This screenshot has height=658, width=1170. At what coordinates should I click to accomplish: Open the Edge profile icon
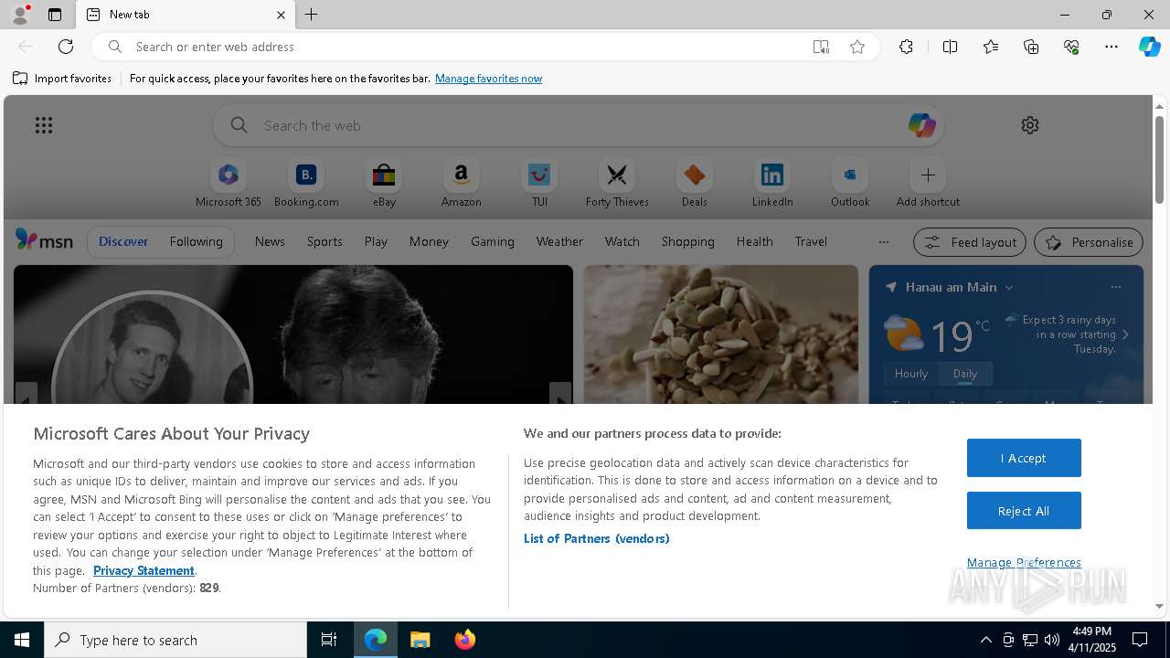pyautogui.click(x=19, y=15)
